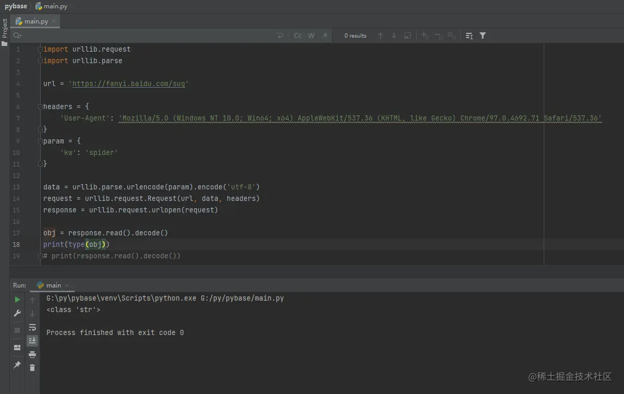Image resolution: width=624 pixels, height=394 pixels.
Task: Click the down stack trace arrow
Action: [x=32, y=314]
